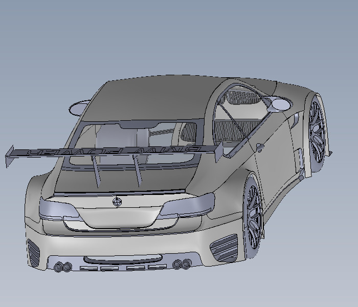This screenshot has width=358, height=307.
Task: Select the rear wing's main plane with lettering
Action: [x=114, y=151]
